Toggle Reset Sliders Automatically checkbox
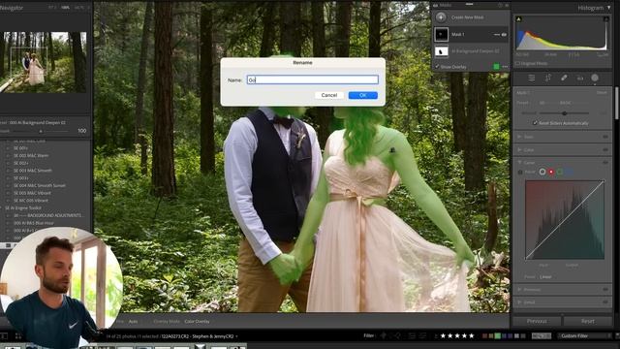Image resolution: width=620 pixels, height=349 pixels. (535, 123)
